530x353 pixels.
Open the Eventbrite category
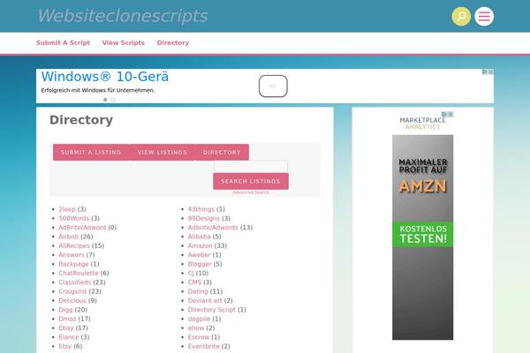[x=204, y=346]
